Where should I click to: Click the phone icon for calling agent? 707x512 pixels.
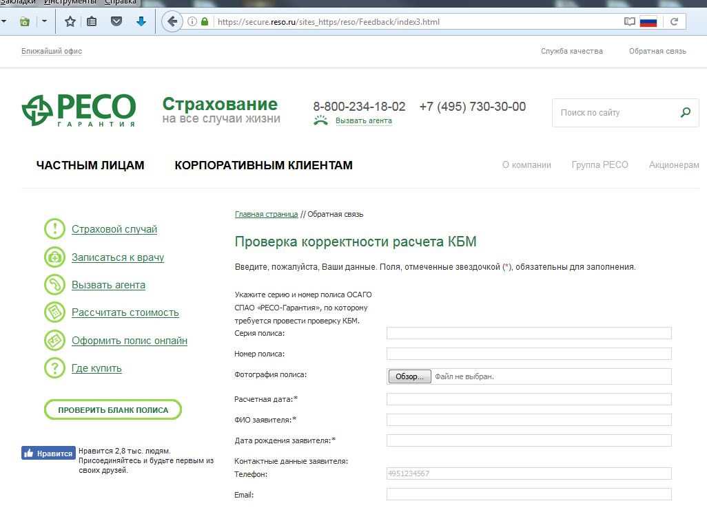click(54, 285)
